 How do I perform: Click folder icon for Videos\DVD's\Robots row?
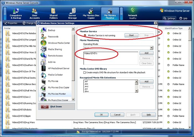(x=8, y=110)
